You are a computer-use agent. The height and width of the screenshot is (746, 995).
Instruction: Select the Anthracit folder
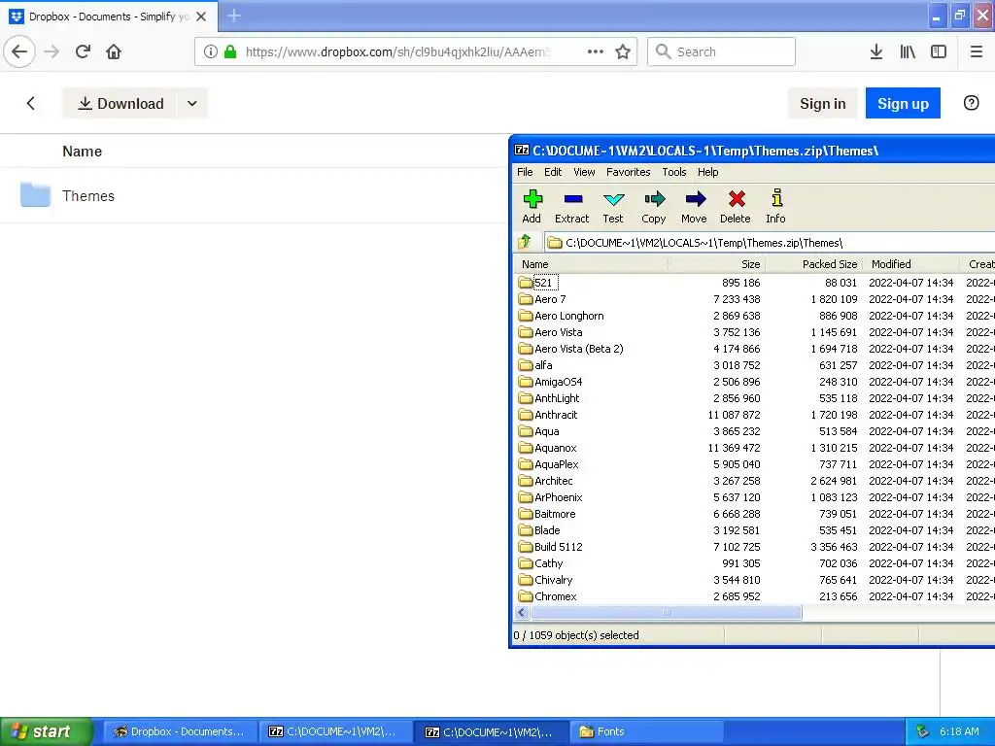[556, 414]
